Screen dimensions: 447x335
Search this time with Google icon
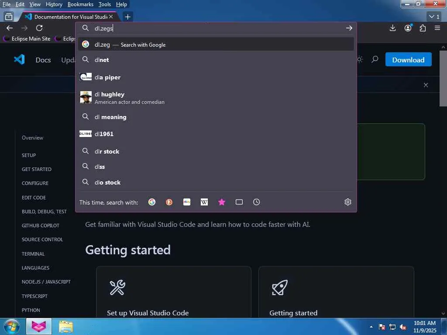pos(152,202)
